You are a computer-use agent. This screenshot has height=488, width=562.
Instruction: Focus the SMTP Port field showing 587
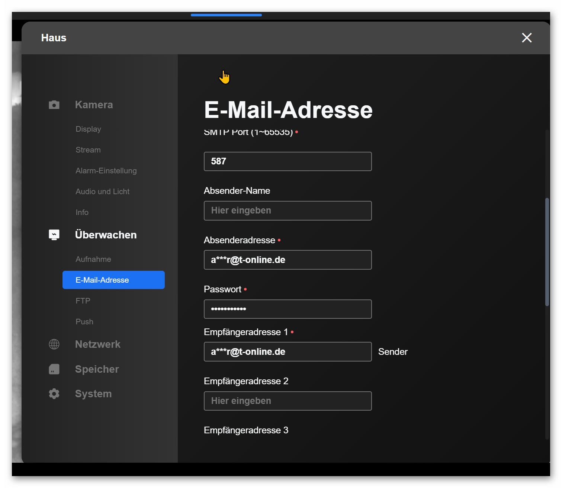pyautogui.click(x=288, y=161)
